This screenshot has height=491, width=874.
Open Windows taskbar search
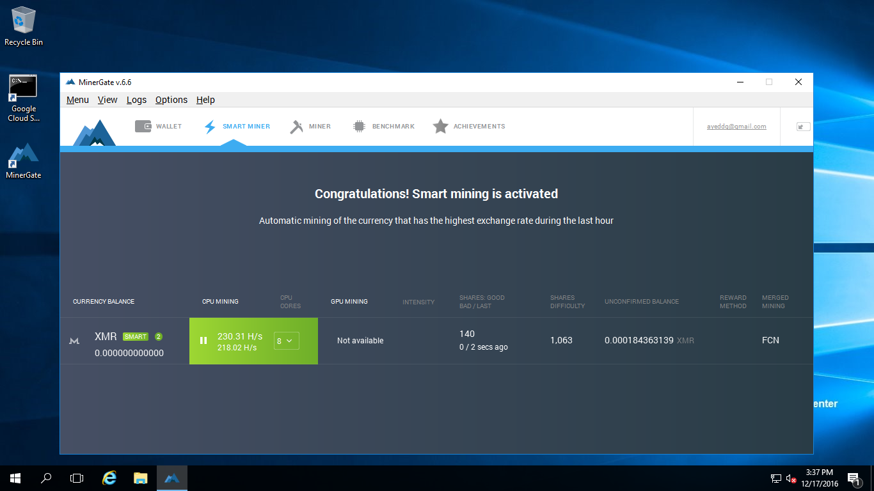click(x=46, y=478)
